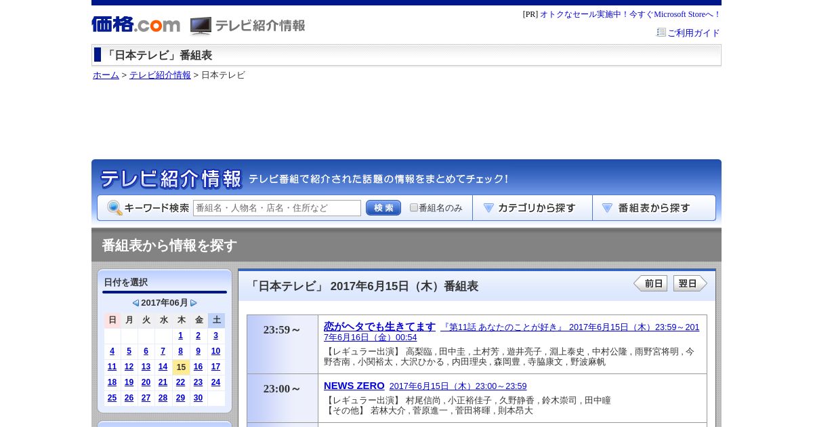Select June 12 in the calendar
Viewport: 813px width, 427px height.
(x=129, y=367)
